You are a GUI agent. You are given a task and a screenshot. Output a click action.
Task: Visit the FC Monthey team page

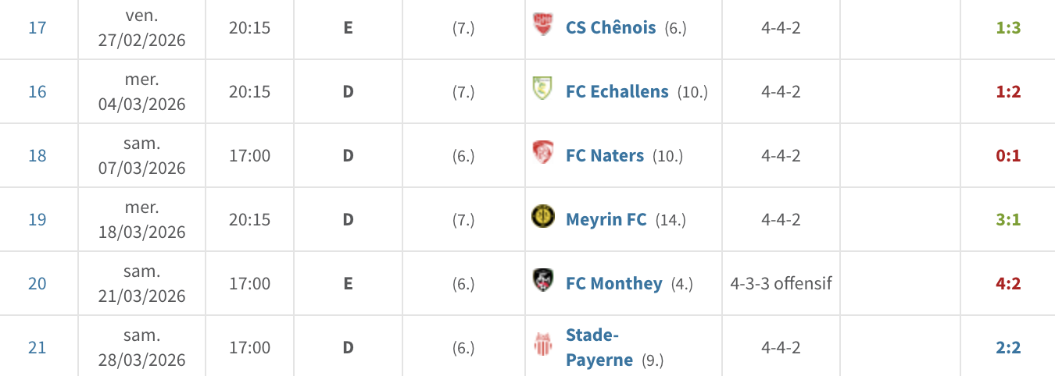point(614,283)
